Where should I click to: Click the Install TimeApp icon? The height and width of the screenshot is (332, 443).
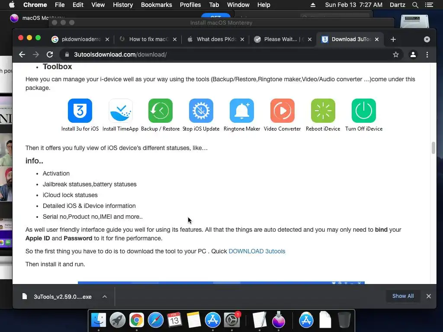pyautogui.click(x=121, y=110)
